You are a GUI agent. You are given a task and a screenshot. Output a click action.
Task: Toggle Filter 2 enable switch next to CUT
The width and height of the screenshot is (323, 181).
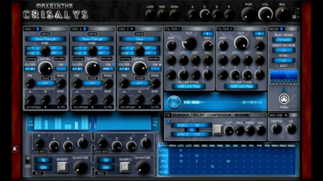click(259, 33)
